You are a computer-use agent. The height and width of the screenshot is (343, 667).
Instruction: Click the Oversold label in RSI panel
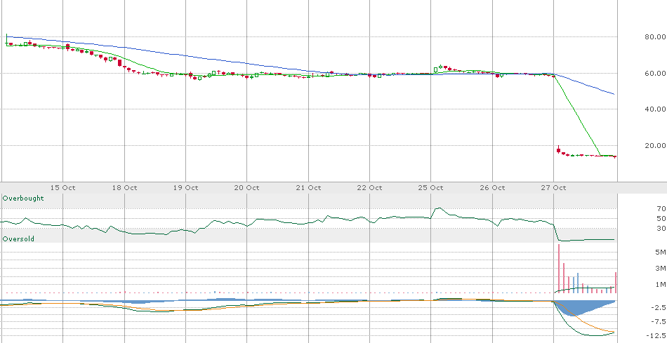18,239
